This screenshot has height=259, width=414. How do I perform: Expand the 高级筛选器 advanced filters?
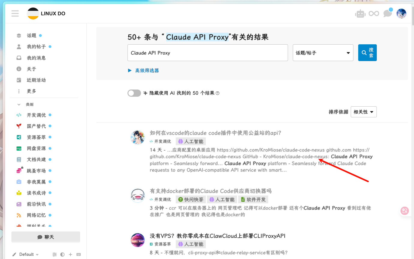143,71
